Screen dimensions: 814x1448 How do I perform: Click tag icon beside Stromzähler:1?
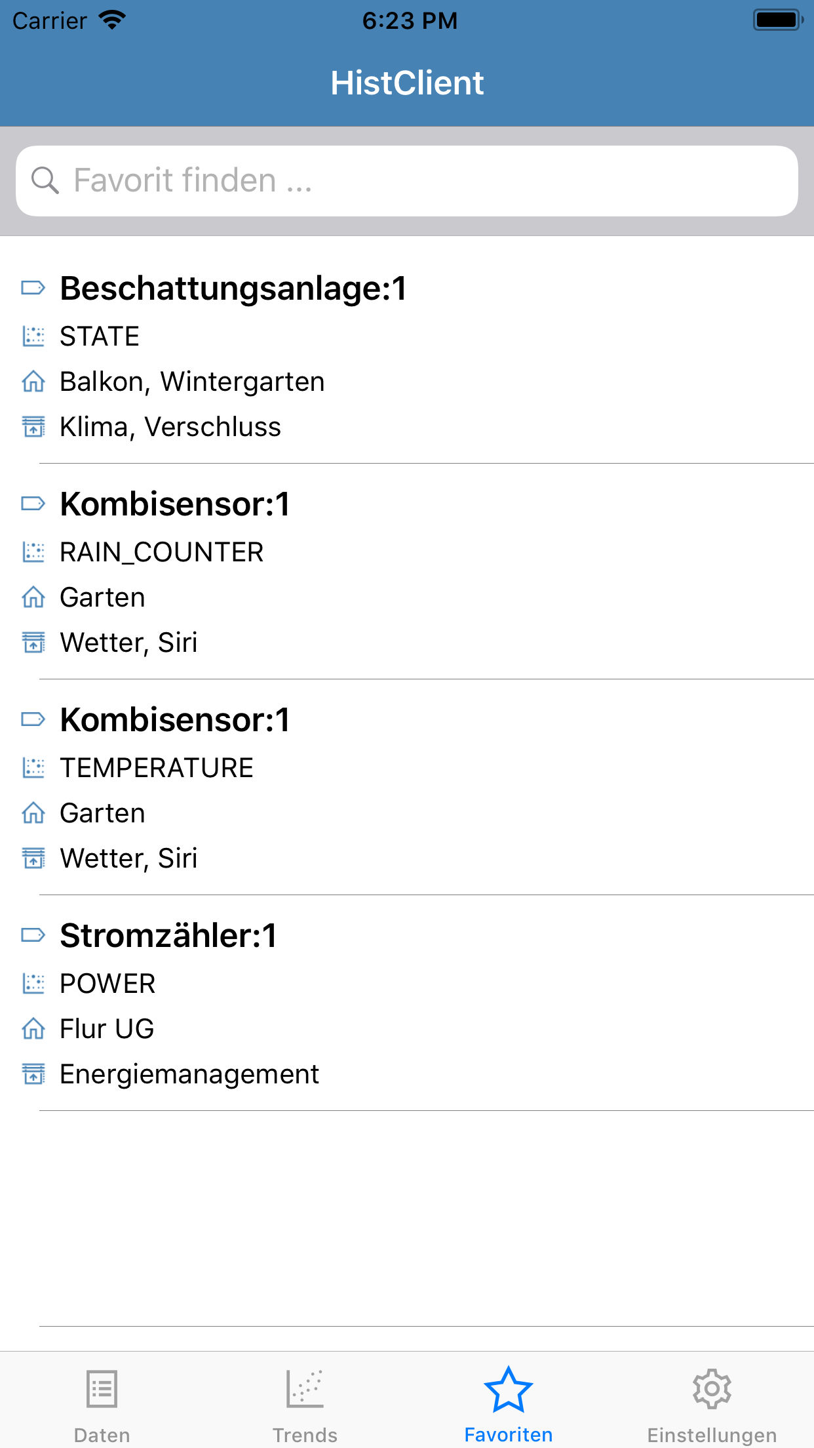33,935
